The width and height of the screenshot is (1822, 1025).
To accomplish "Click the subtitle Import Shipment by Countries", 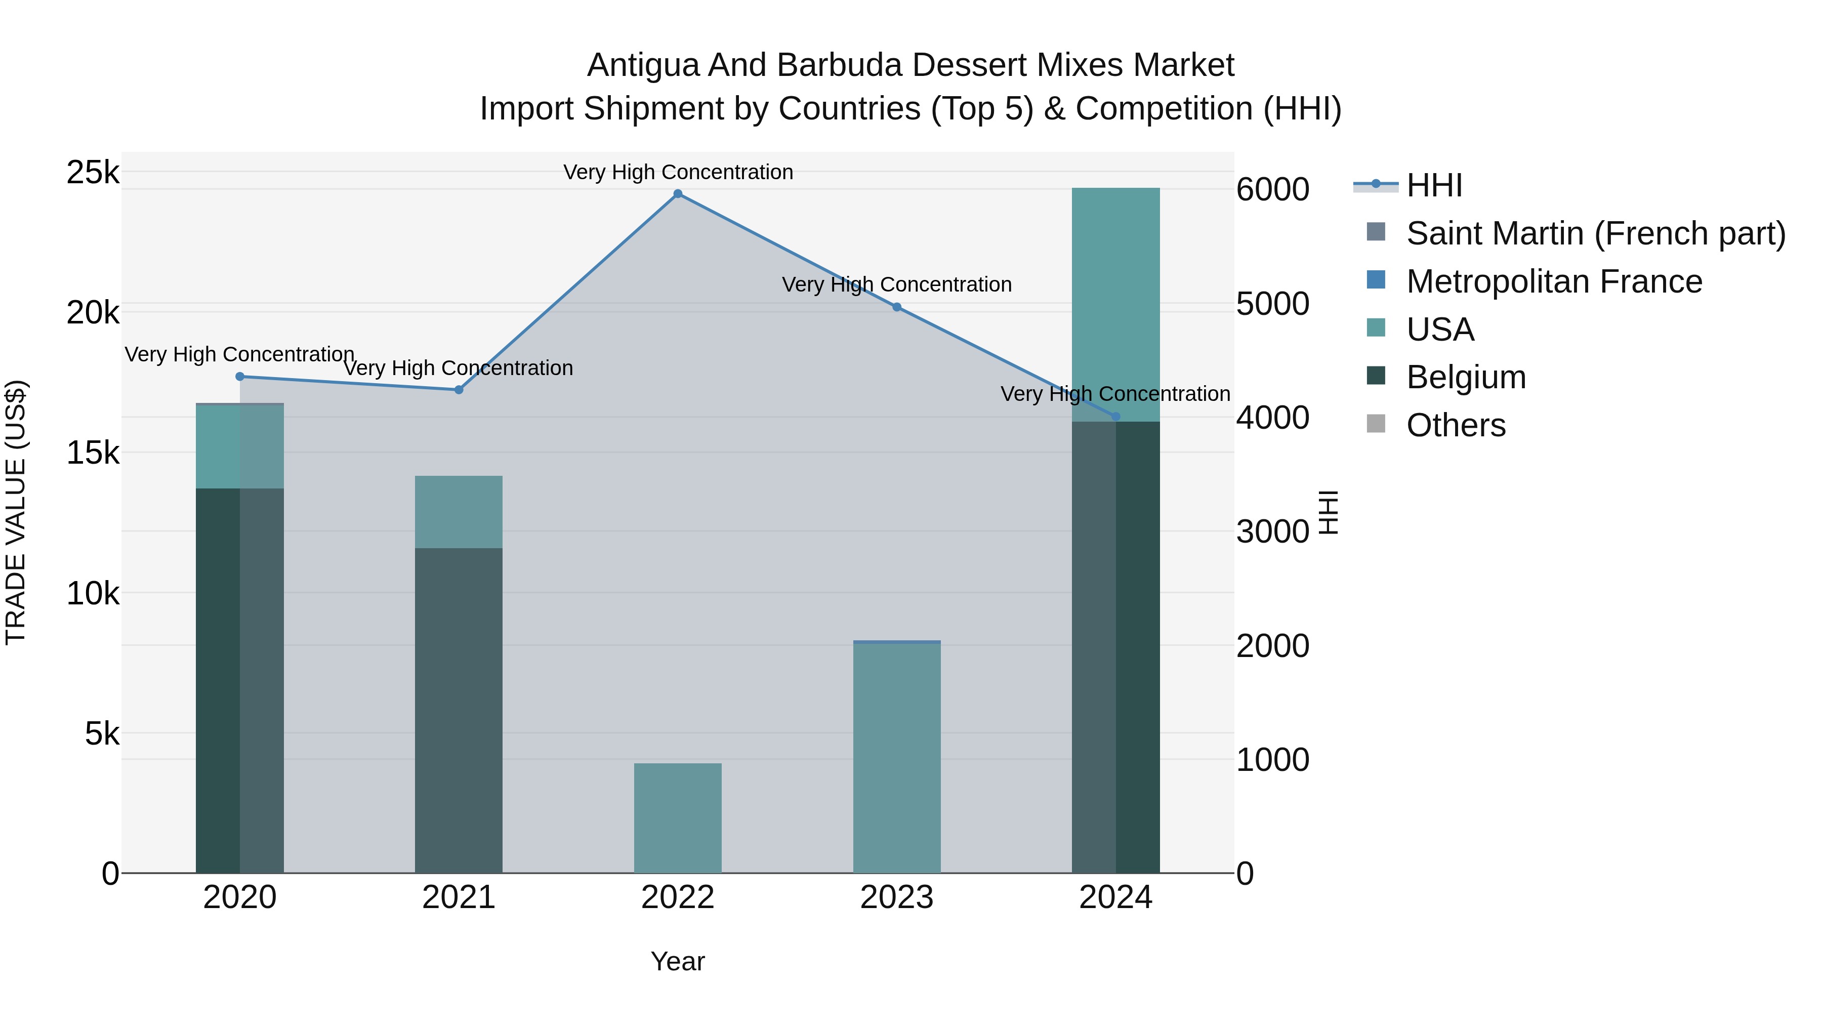I will point(911,109).
